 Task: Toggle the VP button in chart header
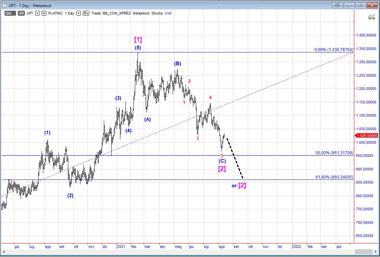(x=21, y=13)
